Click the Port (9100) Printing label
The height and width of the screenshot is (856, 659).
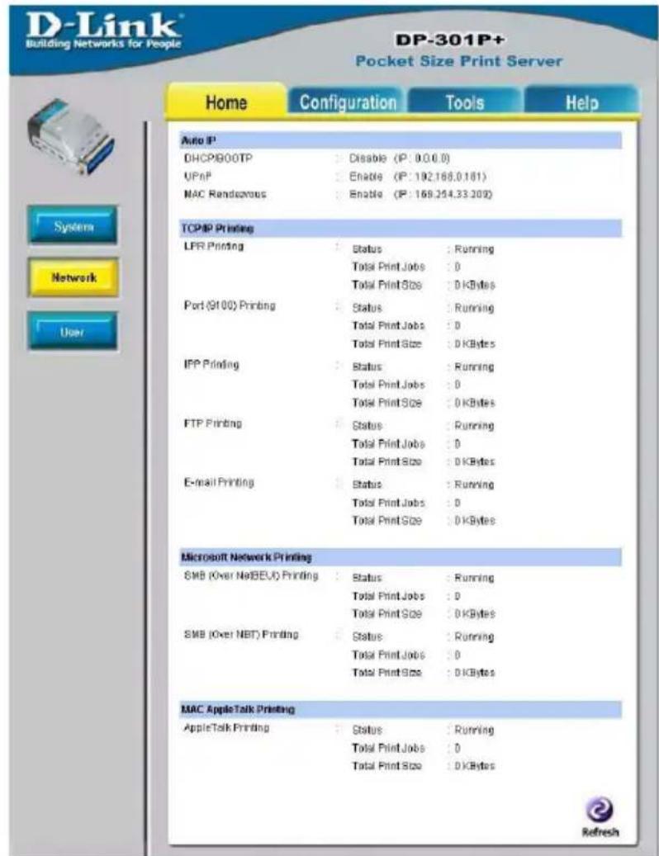pyautogui.click(x=230, y=305)
